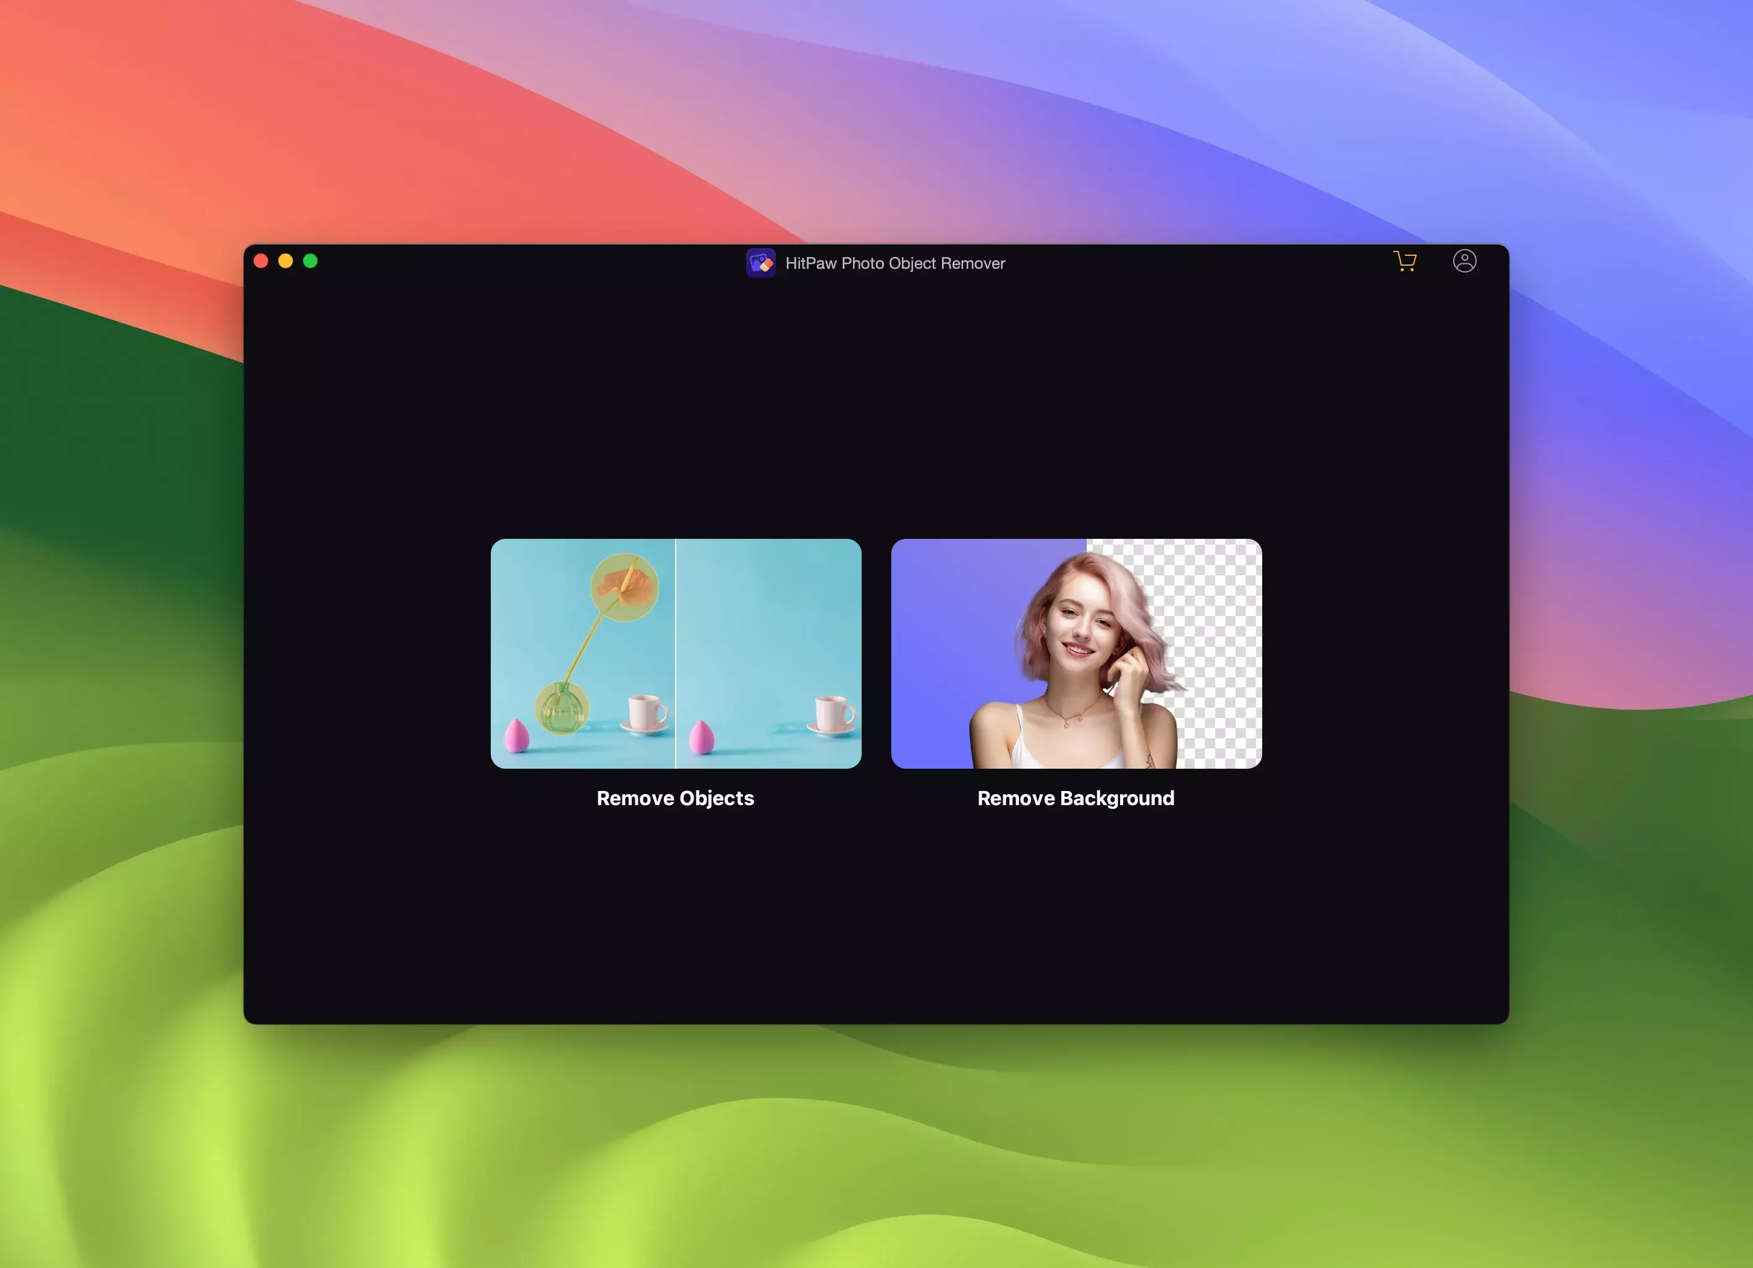Open the shopping cart purchase icon

pos(1404,261)
